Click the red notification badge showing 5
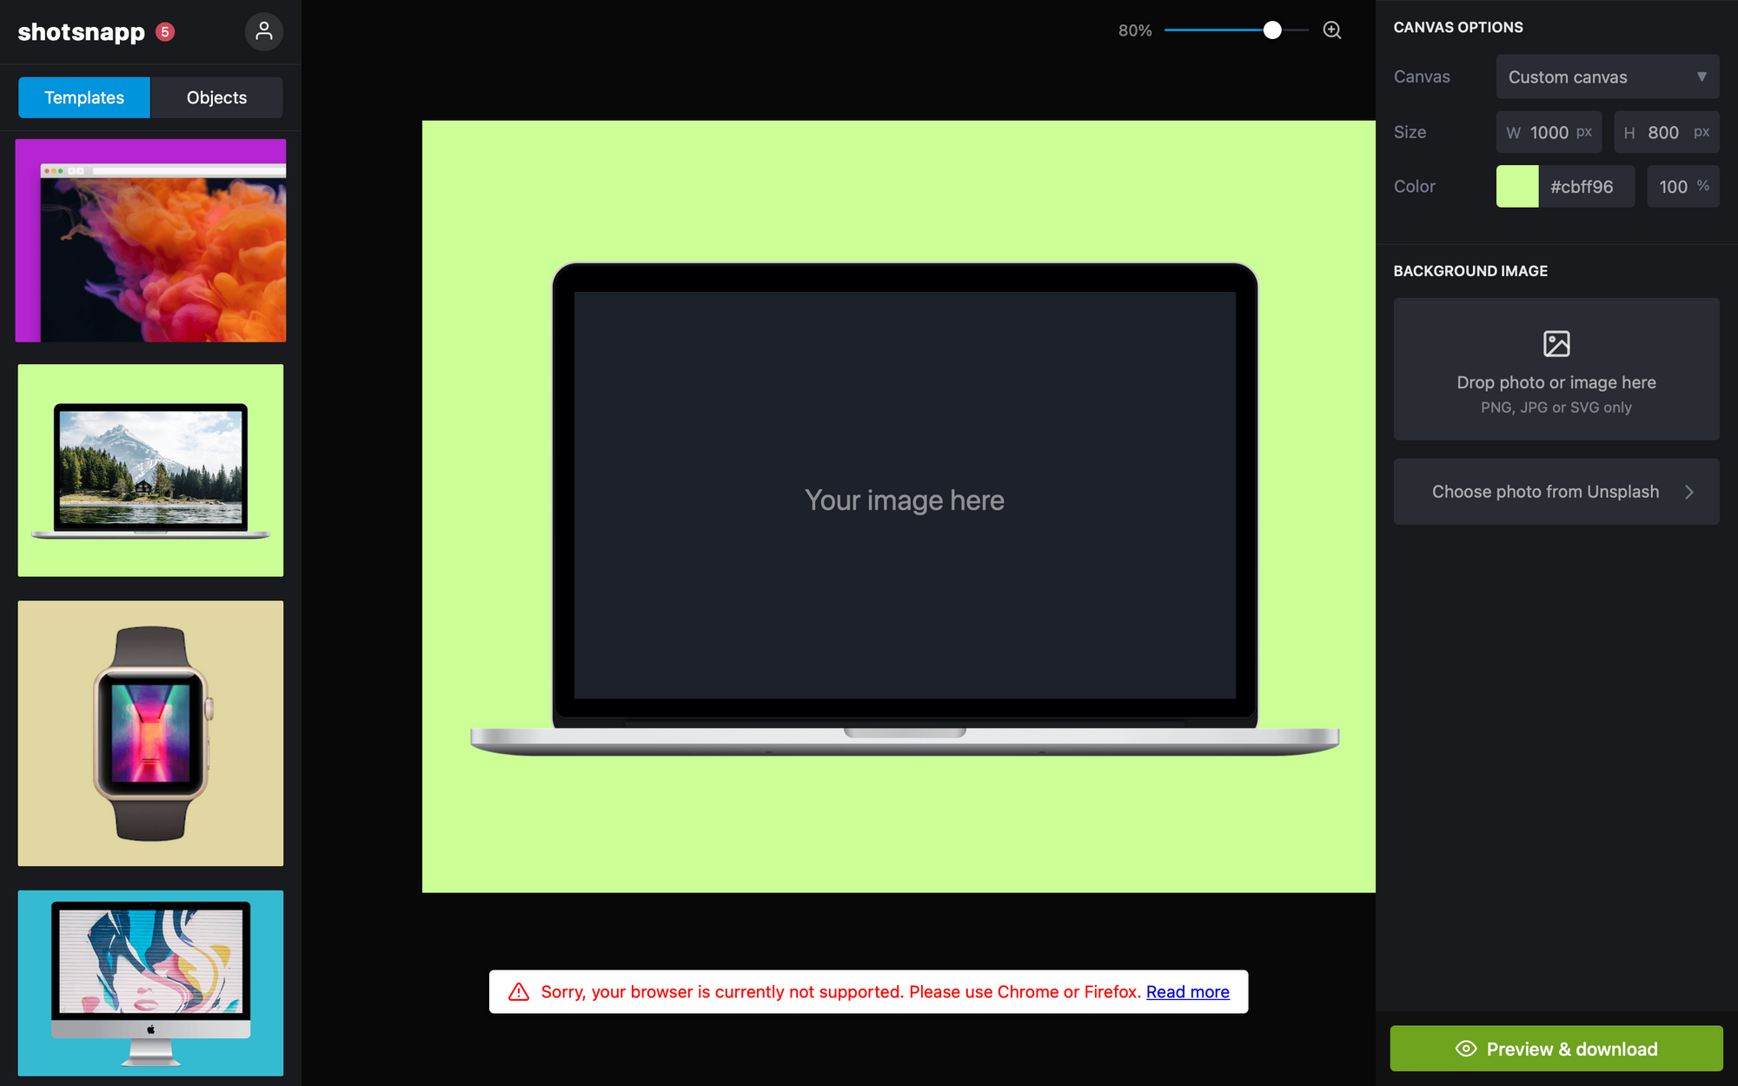The image size is (1738, 1086). [165, 31]
